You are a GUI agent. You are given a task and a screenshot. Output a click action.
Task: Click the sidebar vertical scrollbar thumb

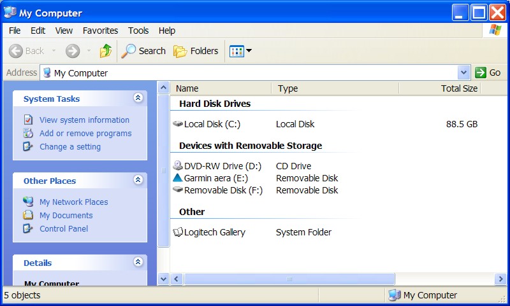click(164, 170)
